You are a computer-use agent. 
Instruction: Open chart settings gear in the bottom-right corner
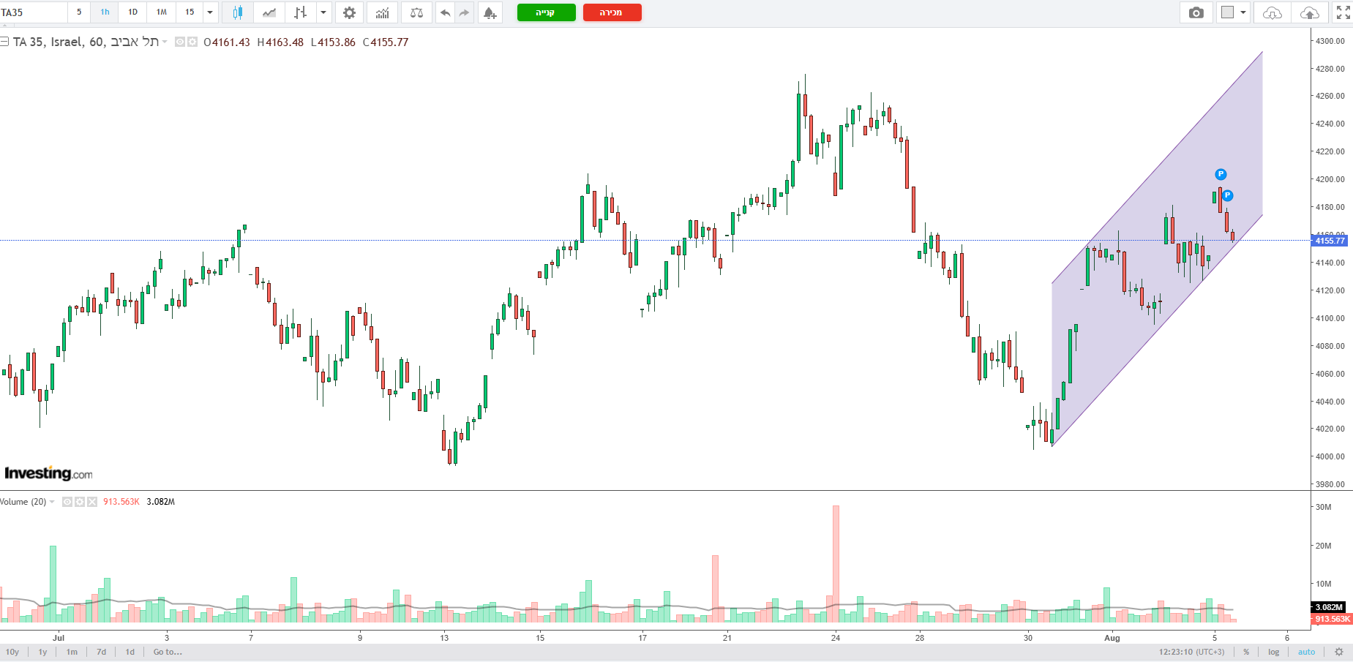pos(1339,652)
